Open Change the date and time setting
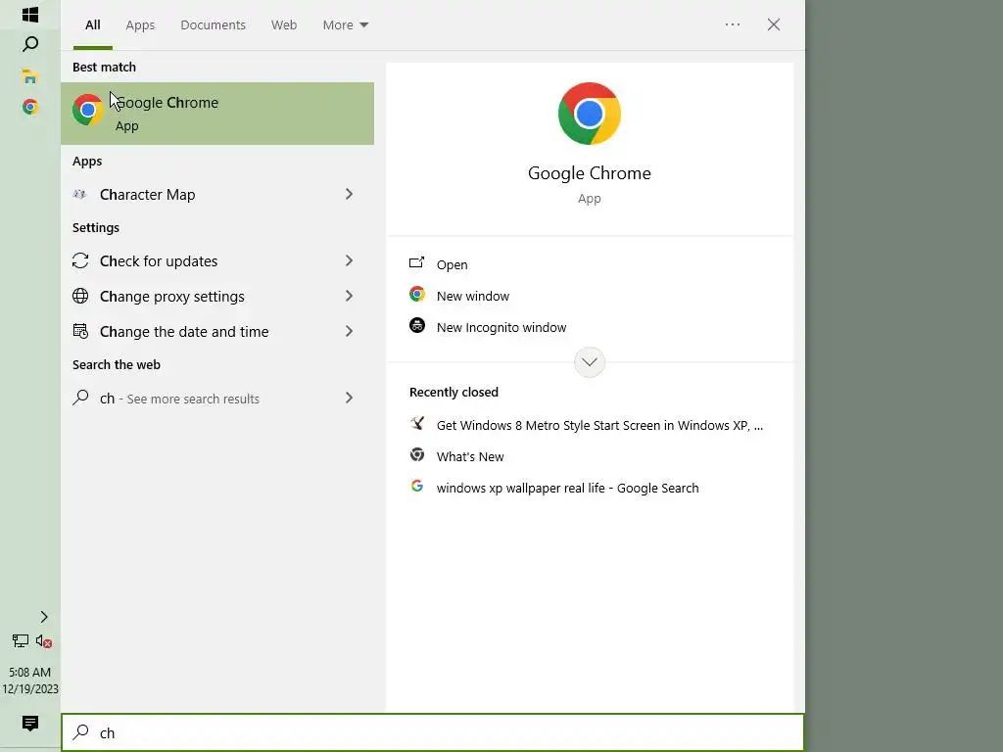Screen dimensions: 1003x752 coord(217,331)
